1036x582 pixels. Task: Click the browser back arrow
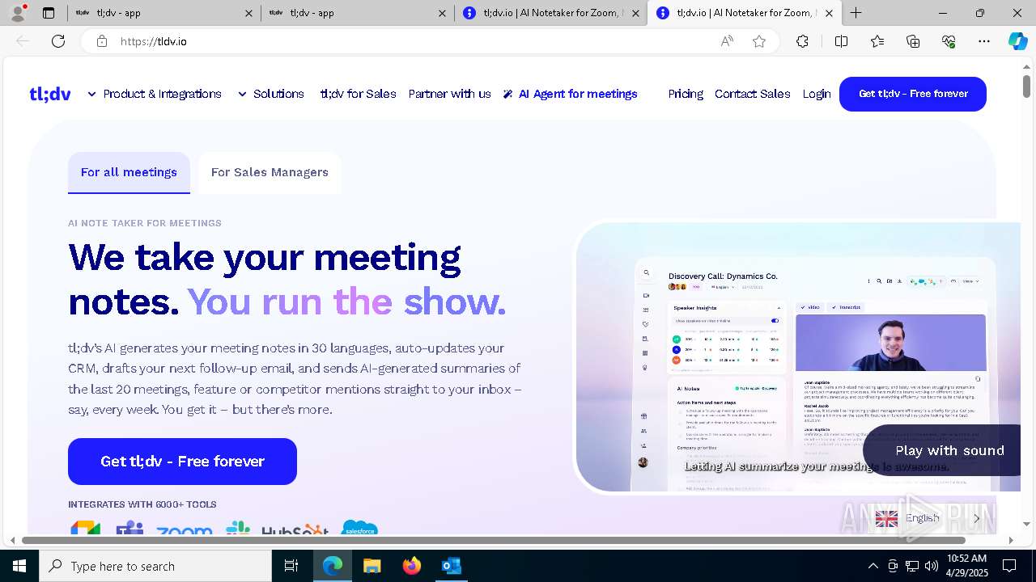(23, 41)
